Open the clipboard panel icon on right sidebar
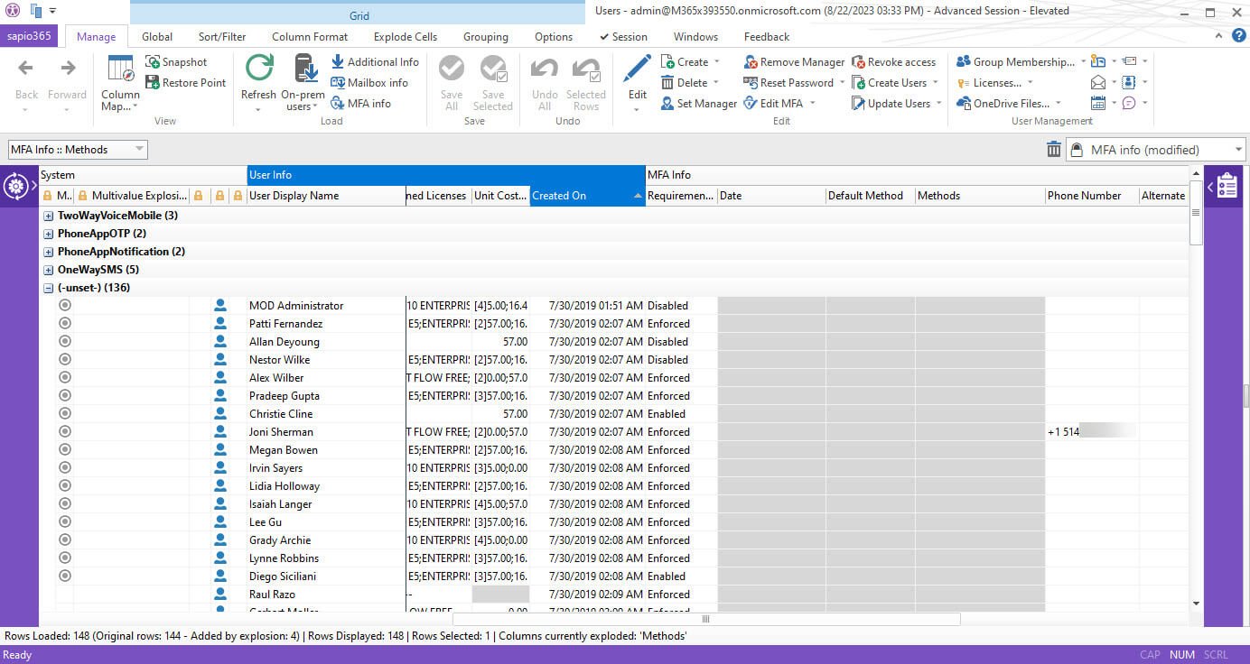This screenshot has height=664, width=1250. 1227,187
